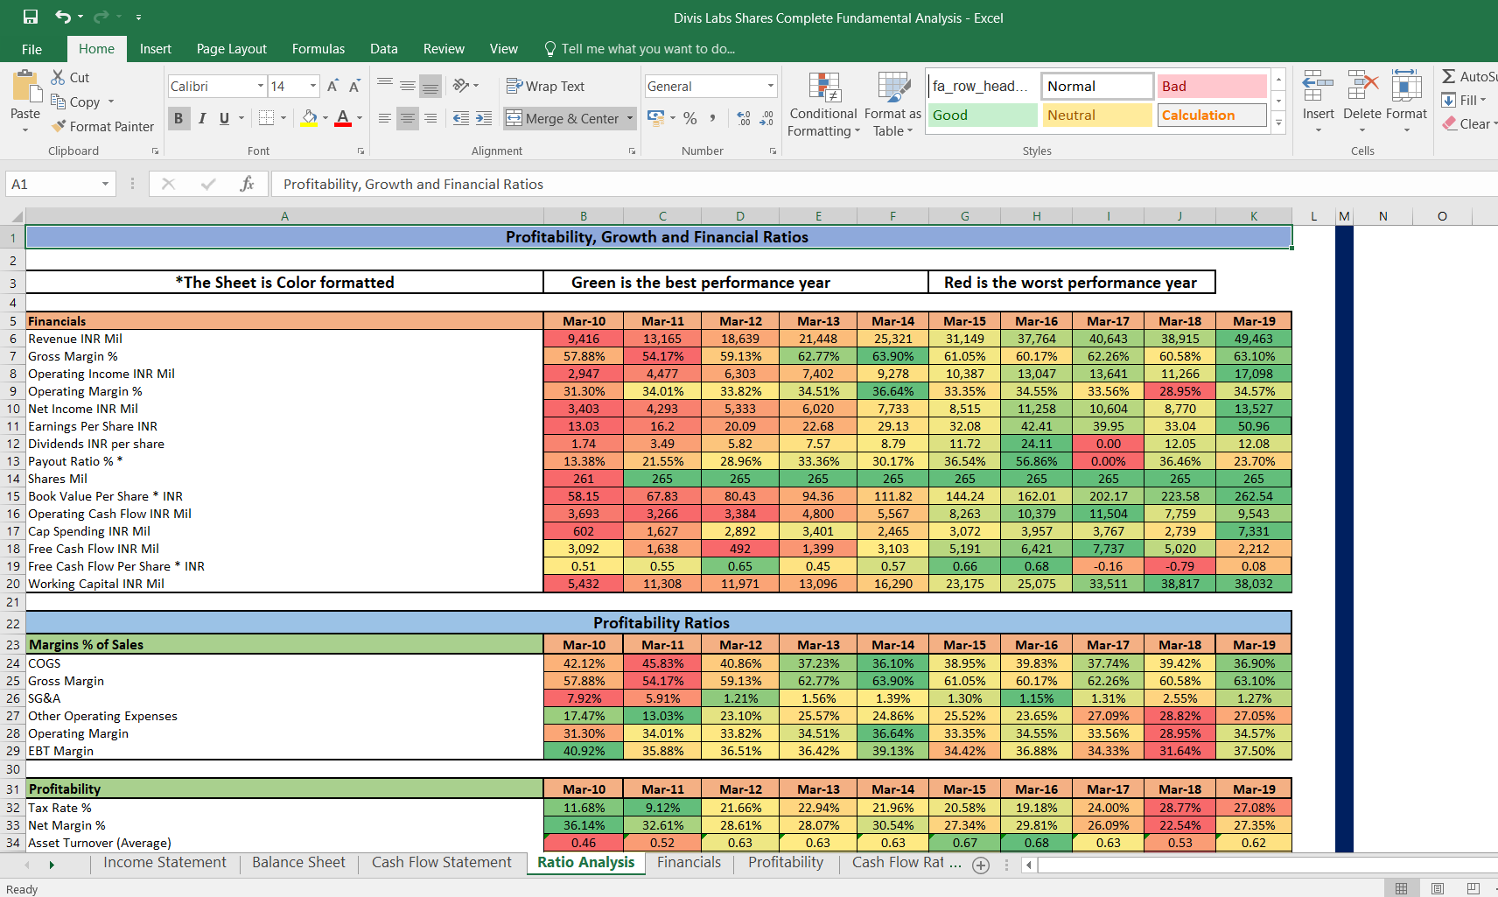The width and height of the screenshot is (1498, 897).
Task: Open the Cash Flow Statement sheet tab
Action: tap(441, 863)
